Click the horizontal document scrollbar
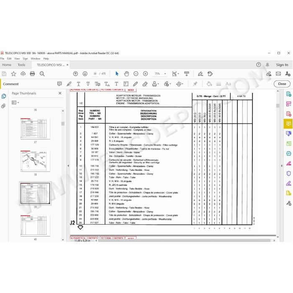 click(x=184, y=241)
